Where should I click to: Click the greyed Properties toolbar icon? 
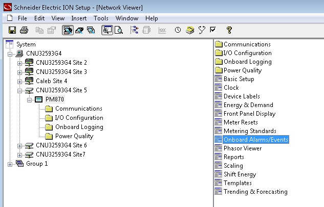52,30
